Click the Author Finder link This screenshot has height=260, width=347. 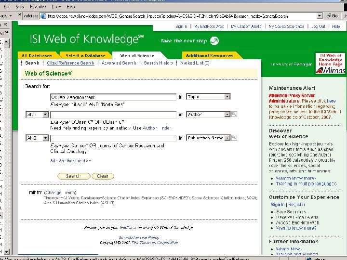point(157,128)
